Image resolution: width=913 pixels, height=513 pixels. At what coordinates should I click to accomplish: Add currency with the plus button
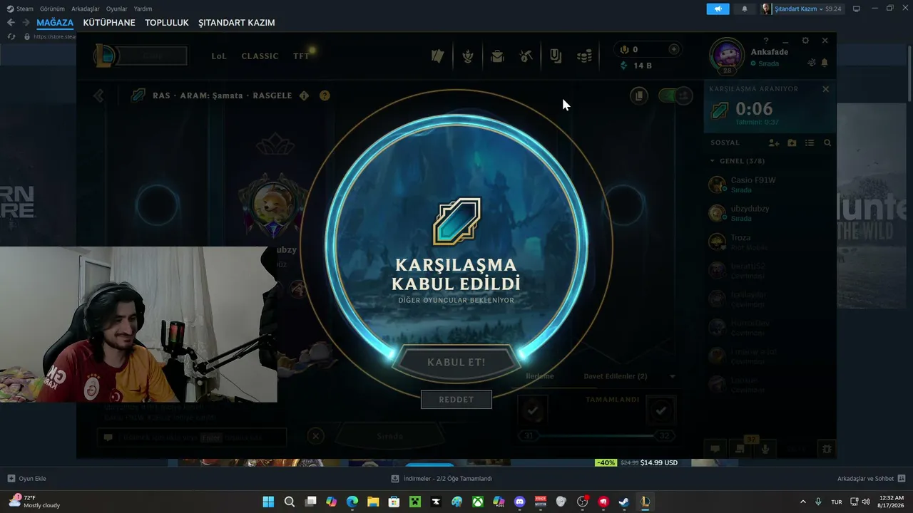[674, 49]
